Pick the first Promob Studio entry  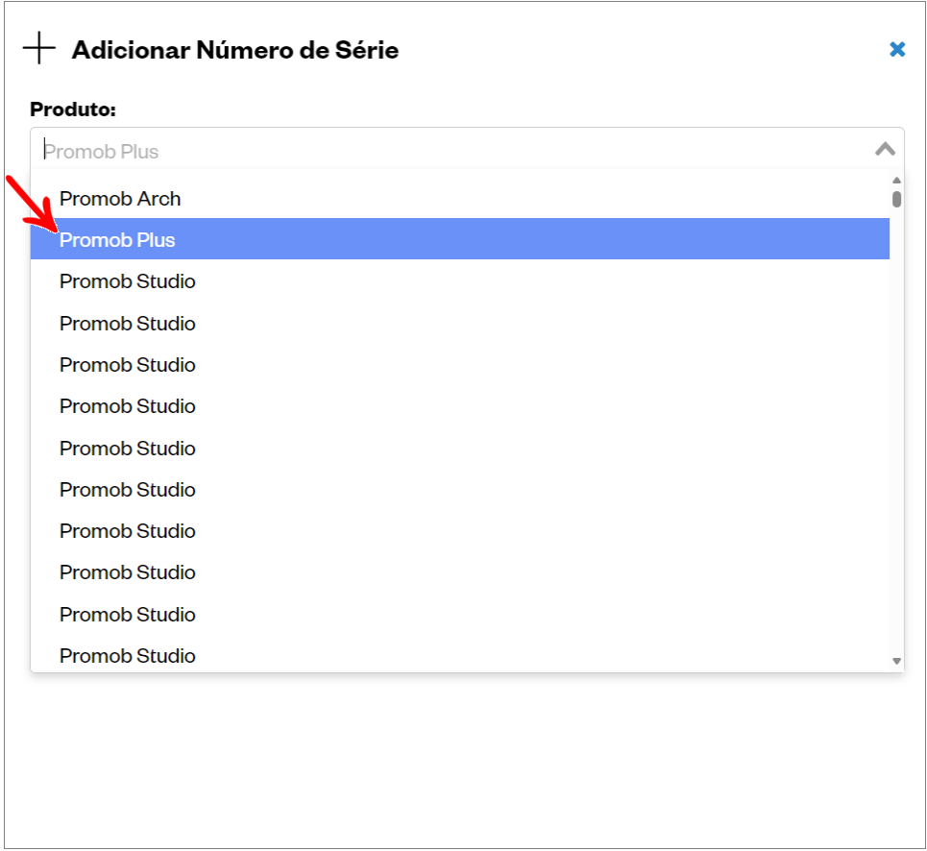[x=127, y=281]
